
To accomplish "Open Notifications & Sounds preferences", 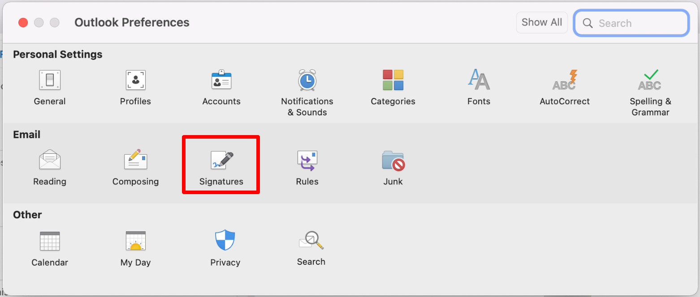I will (x=307, y=86).
